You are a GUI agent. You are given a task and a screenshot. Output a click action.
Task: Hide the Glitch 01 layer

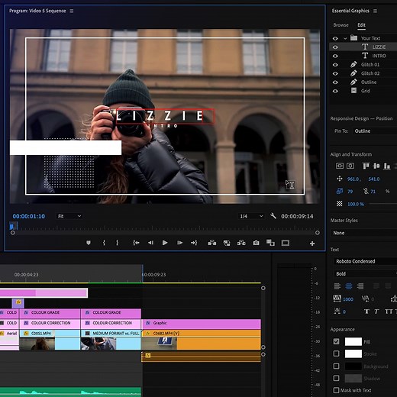[x=335, y=65]
